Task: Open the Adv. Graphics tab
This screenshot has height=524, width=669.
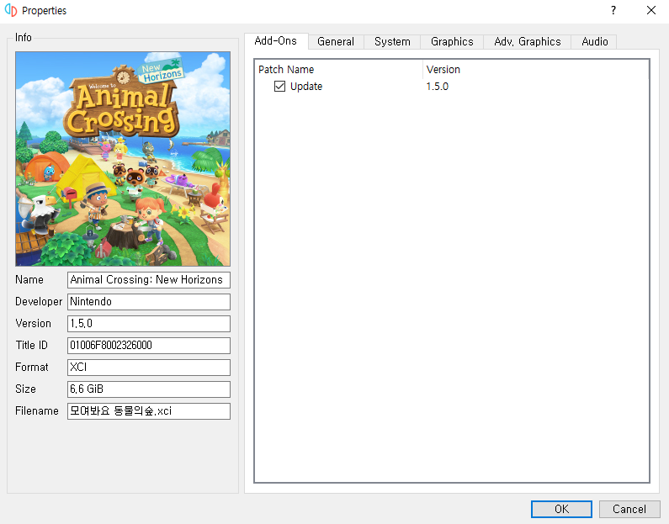Action: pos(528,42)
